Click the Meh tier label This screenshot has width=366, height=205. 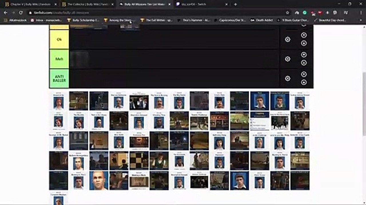[59, 59]
